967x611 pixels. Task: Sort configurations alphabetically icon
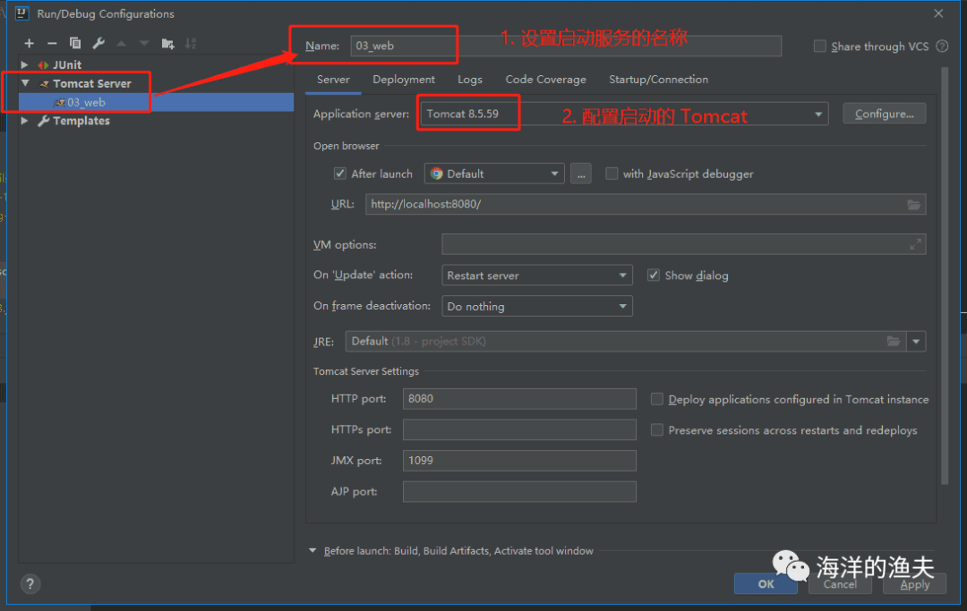[191, 43]
